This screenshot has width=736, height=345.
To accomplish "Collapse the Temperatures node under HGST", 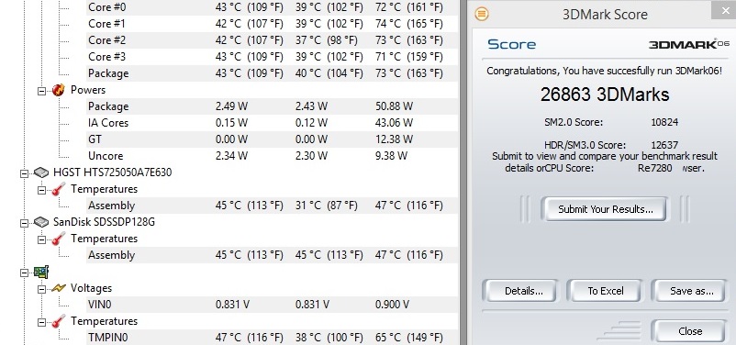I will (x=42, y=191).
